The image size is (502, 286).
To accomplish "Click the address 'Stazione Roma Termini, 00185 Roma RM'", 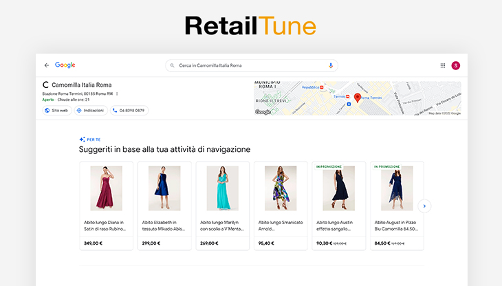I will click(78, 93).
